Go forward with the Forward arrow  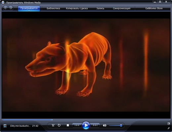[x=11, y=8]
